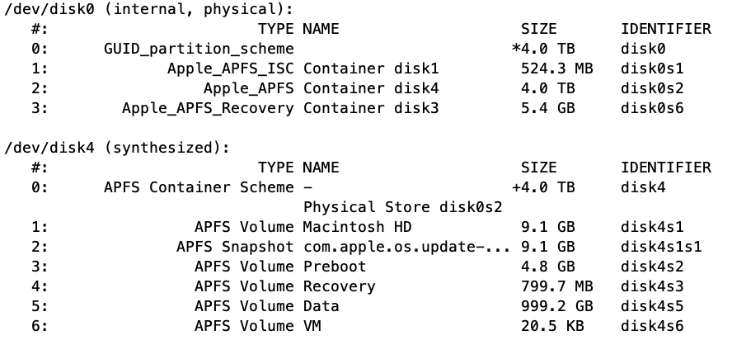The width and height of the screenshot is (732, 340).
Task: Click the Physical Store disk0s2 line
Action: pyautogui.click(x=403, y=207)
